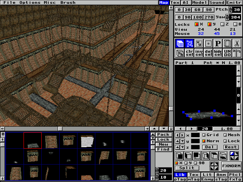Click the New button in library panel

[x=164, y=144]
